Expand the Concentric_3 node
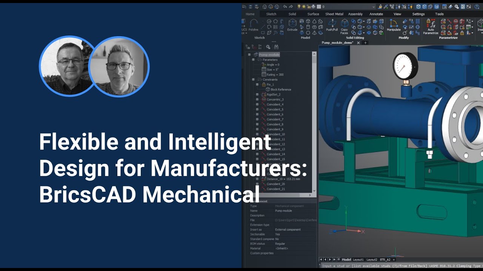The image size is (483, 271). tap(257, 99)
